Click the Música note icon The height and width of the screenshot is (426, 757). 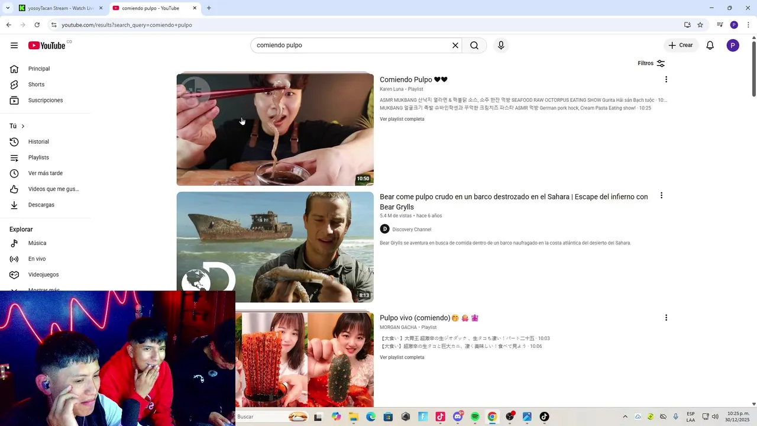pyautogui.click(x=14, y=243)
